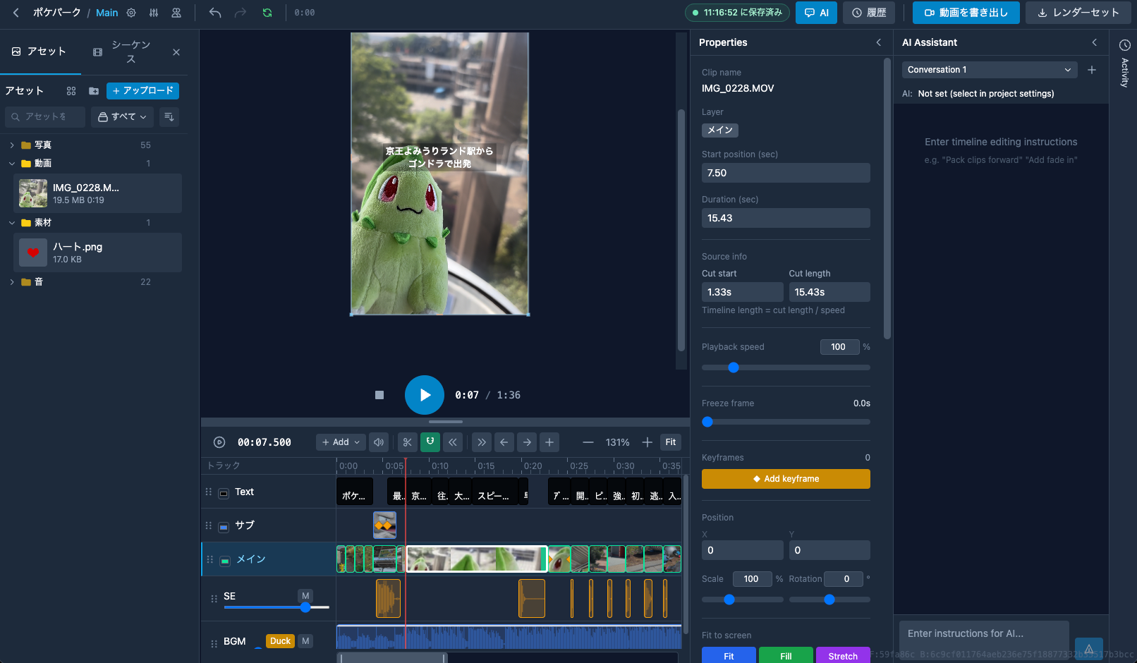Collapse the 素材 folder
1137x663 pixels.
pos(12,223)
